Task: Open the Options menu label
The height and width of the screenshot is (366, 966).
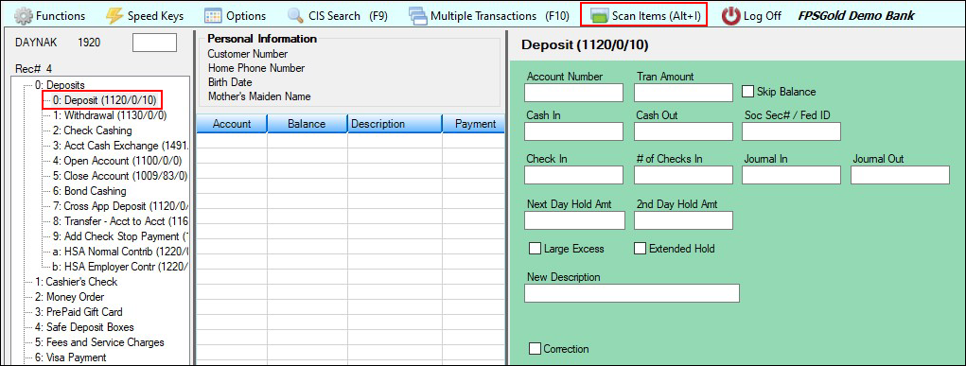Action: pyautogui.click(x=246, y=16)
